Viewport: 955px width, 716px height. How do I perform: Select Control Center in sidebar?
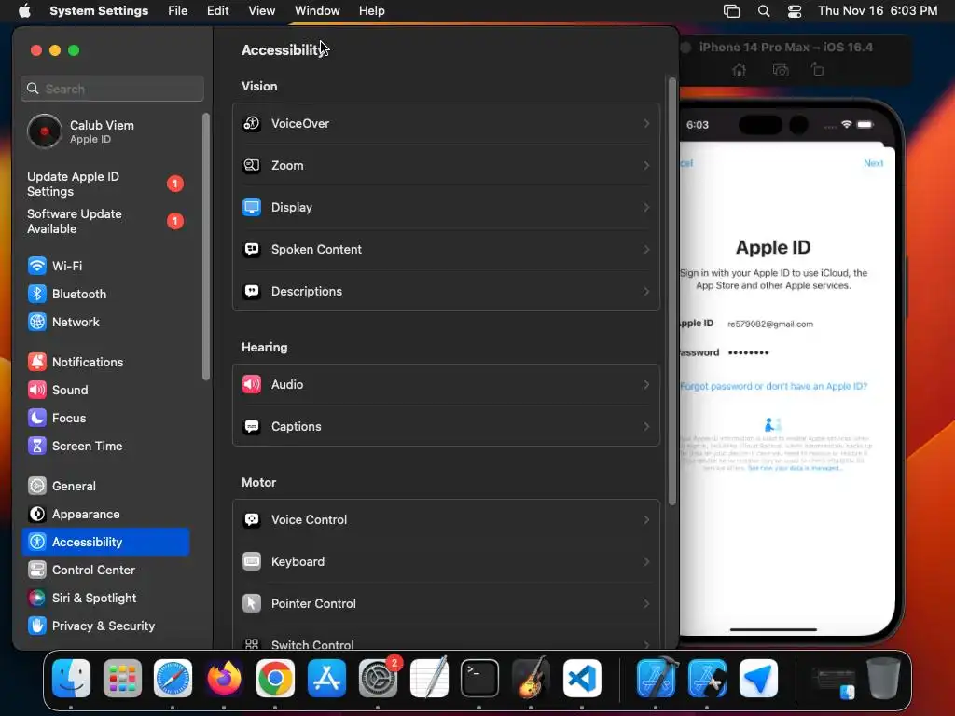[x=105, y=571]
